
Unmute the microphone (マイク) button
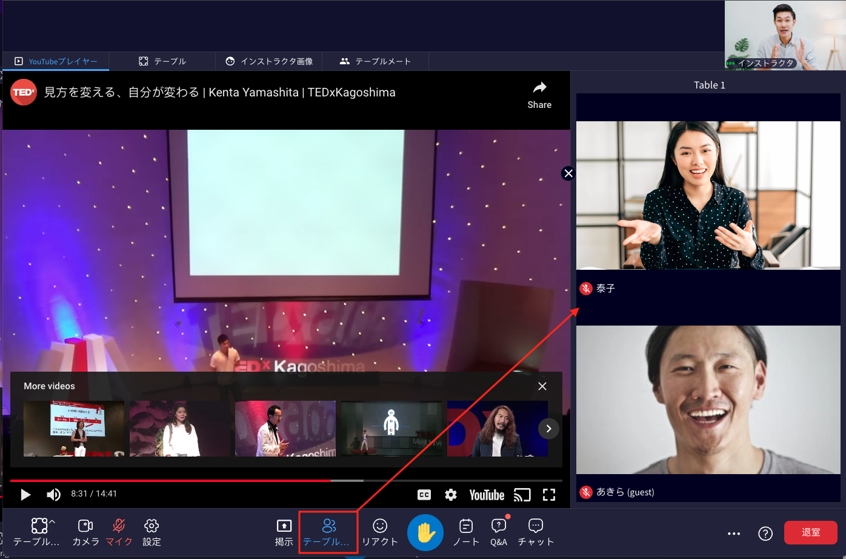click(119, 532)
